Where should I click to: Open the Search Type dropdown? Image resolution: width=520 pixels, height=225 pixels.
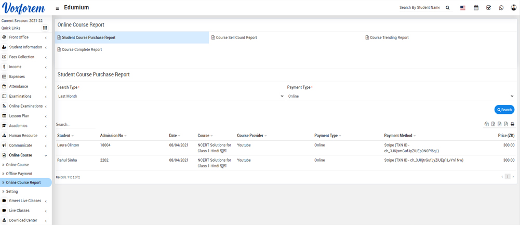pyautogui.click(x=170, y=96)
